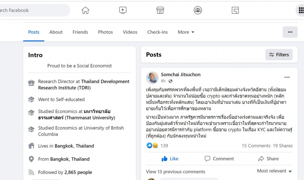The width and height of the screenshot is (304, 180).
Task: Open the Gaming icon in top bar
Action: pos(235,10)
